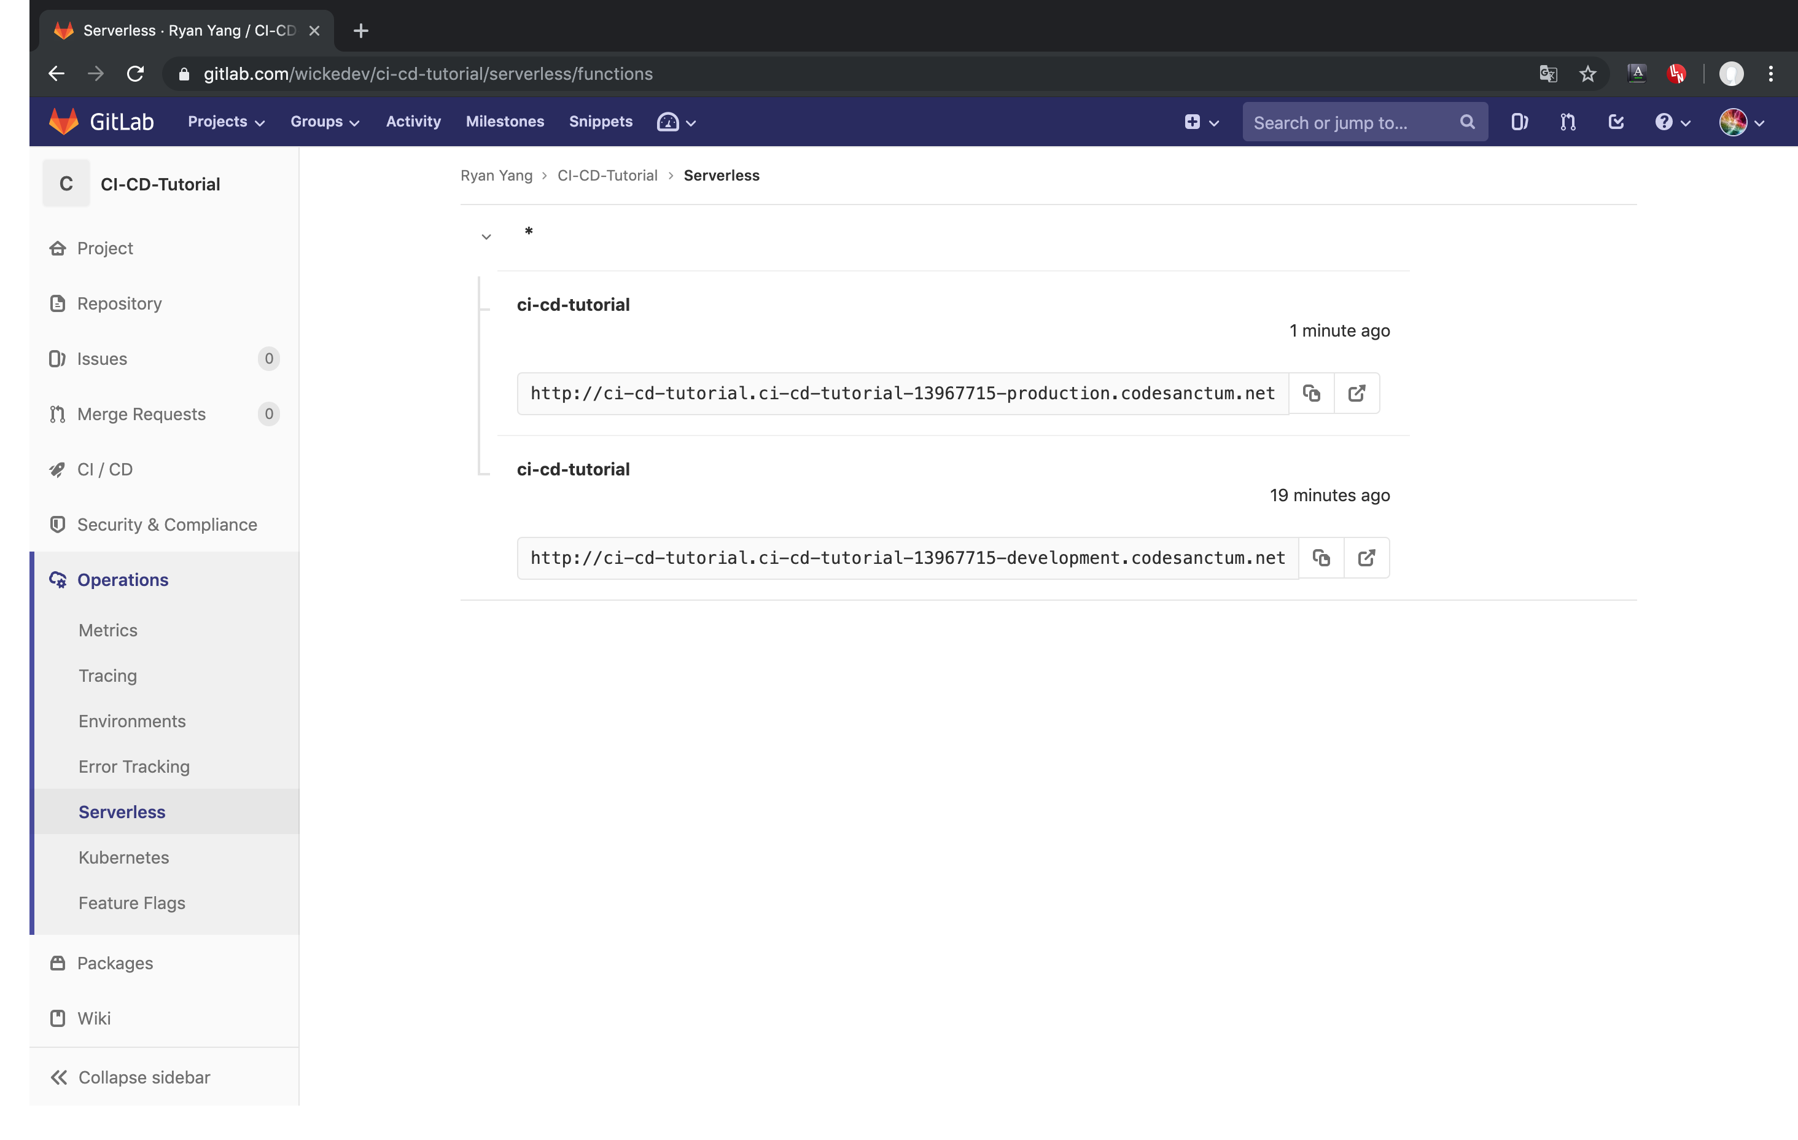Open the To-Do list checkmark icon

1616,122
